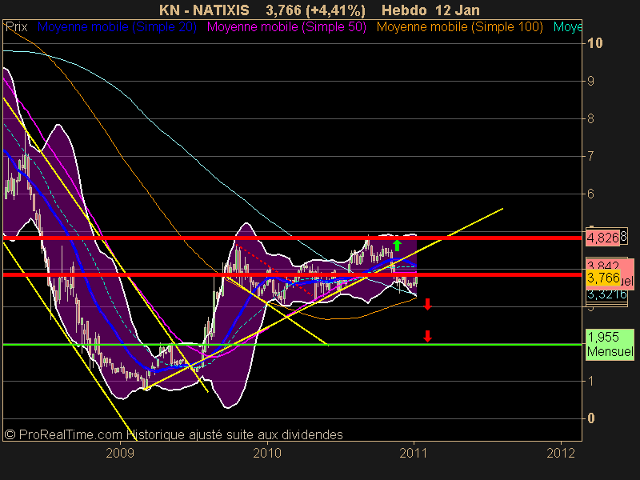The width and height of the screenshot is (640, 480).
Task: Click the '3,766 (+4,41%)' quote in title
Action: (315, 10)
